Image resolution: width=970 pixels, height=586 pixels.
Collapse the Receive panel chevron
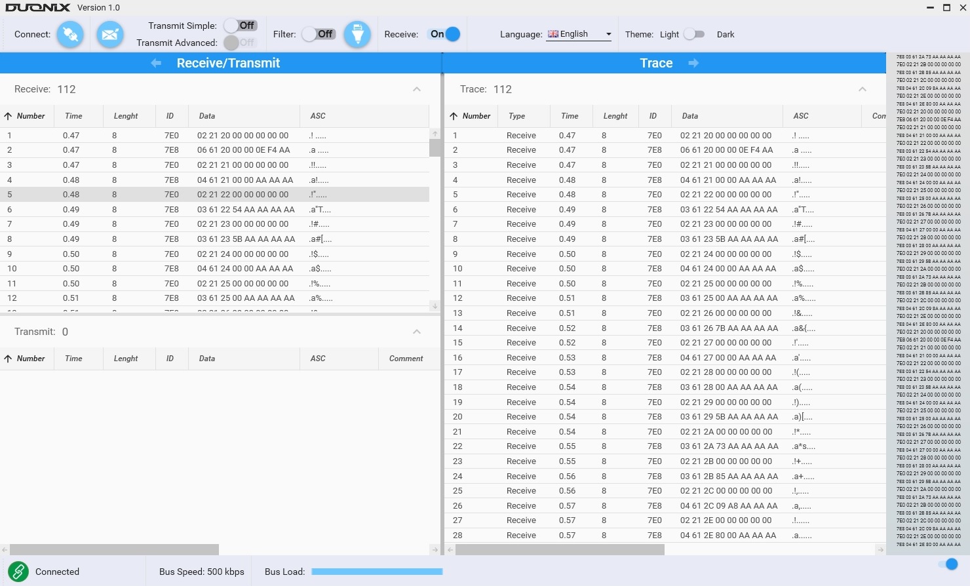[417, 89]
